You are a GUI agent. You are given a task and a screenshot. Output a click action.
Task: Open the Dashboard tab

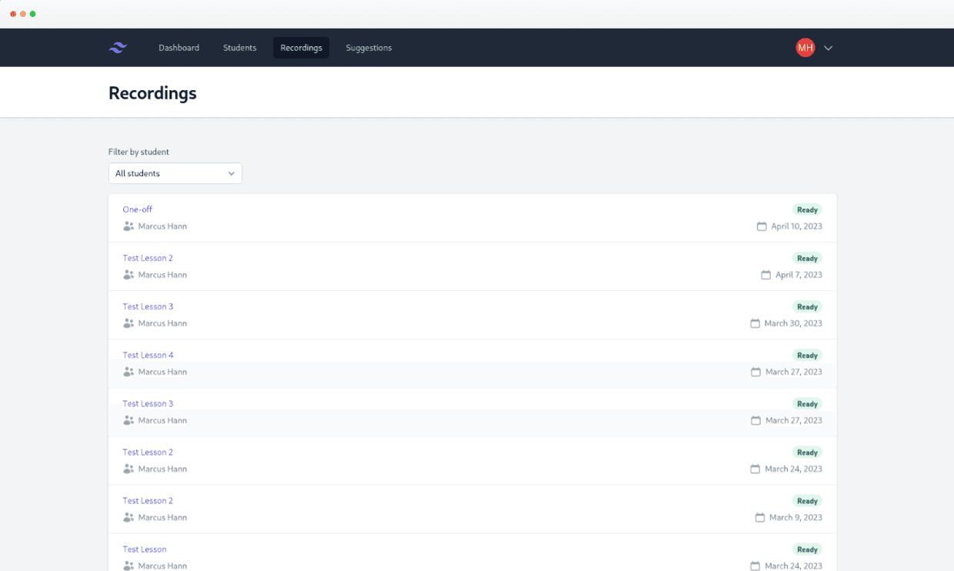tap(178, 48)
